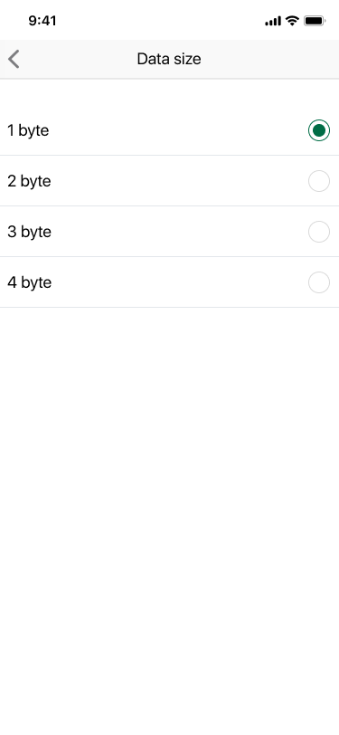Click the 9:41 clock in status bar
Image resolution: width=339 pixels, height=735 pixels.
(x=42, y=21)
